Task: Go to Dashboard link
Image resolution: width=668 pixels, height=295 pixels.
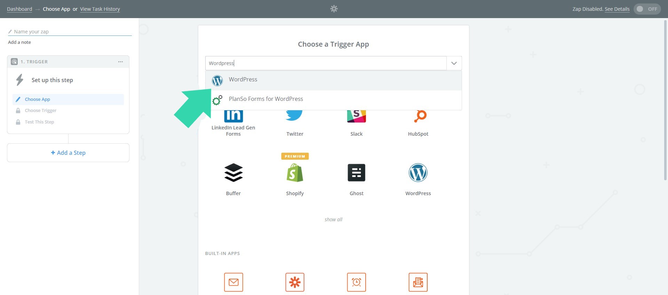Action: pyautogui.click(x=19, y=9)
